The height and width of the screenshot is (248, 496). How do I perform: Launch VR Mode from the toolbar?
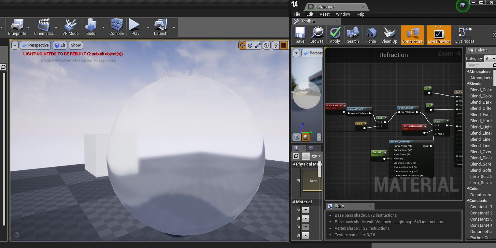[70, 27]
